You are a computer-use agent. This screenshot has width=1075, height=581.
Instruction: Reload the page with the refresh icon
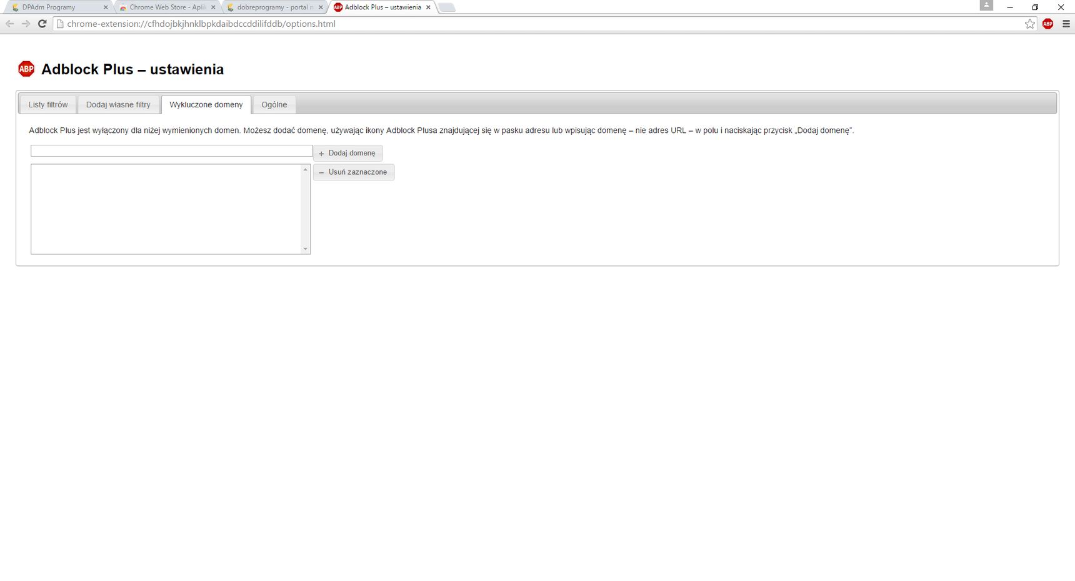42,24
